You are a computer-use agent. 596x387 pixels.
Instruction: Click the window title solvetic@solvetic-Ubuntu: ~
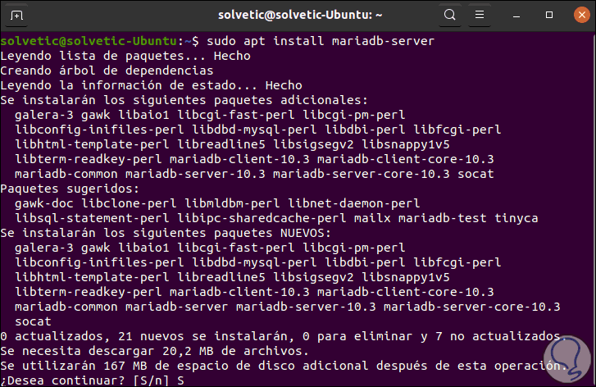[300, 16]
